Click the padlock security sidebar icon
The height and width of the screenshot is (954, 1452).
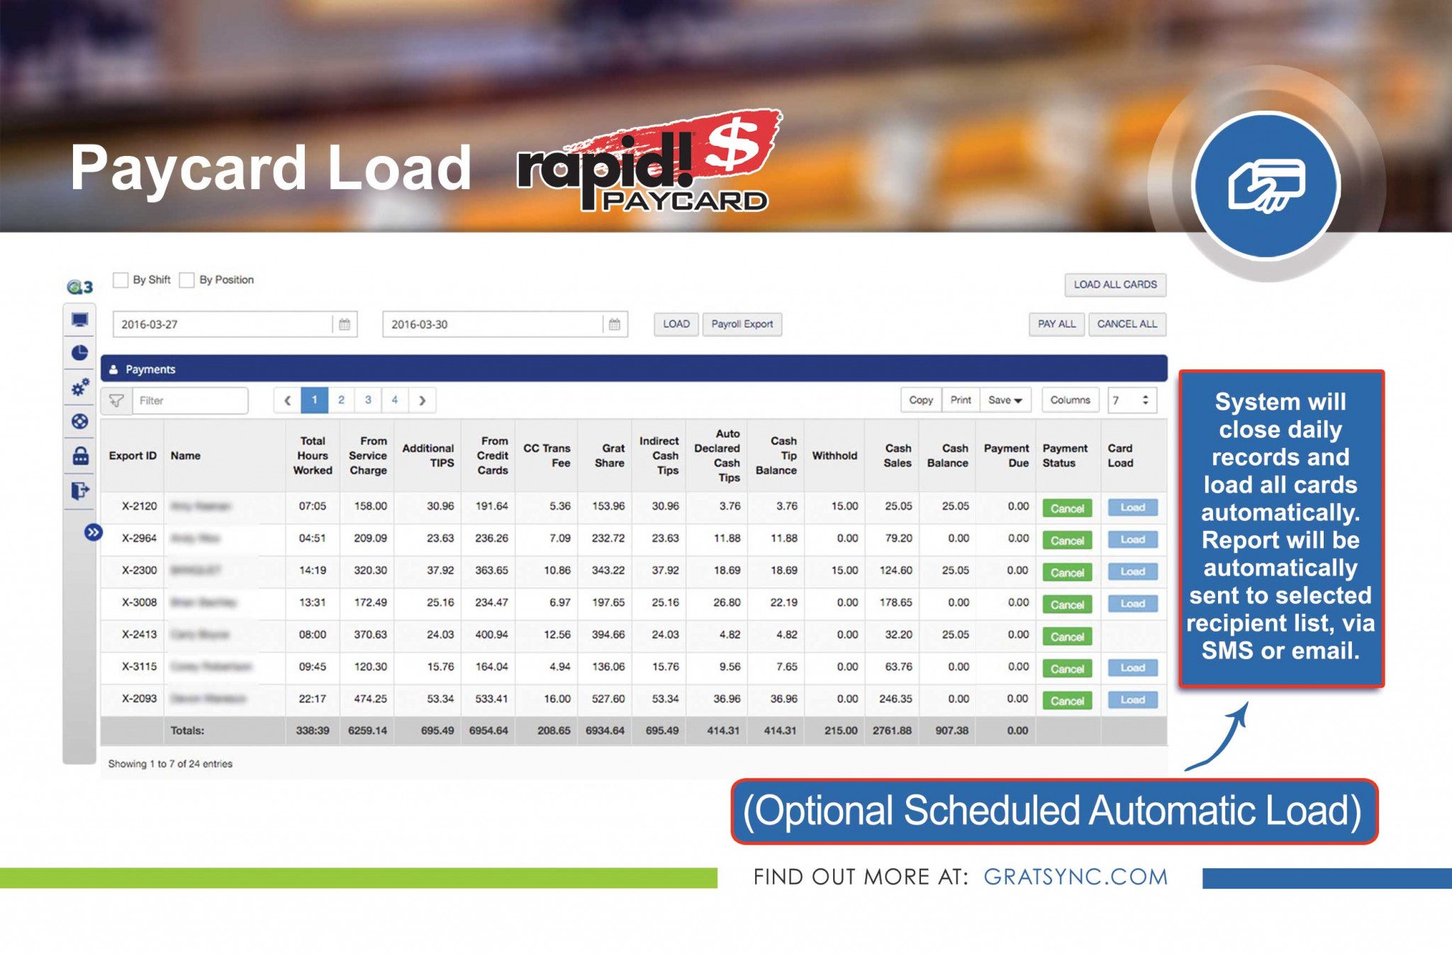80,456
